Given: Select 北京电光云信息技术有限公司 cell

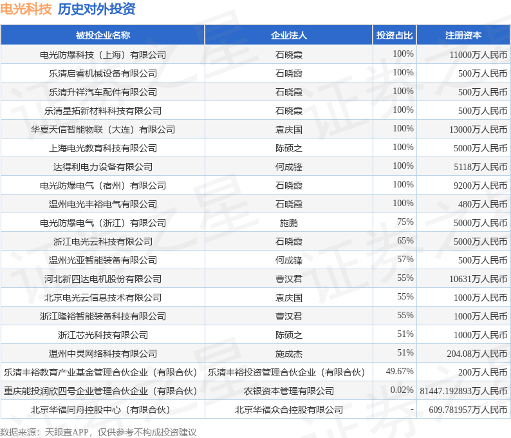Looking at the screenshot, I should pyautogui.click(x=103, y=298).
